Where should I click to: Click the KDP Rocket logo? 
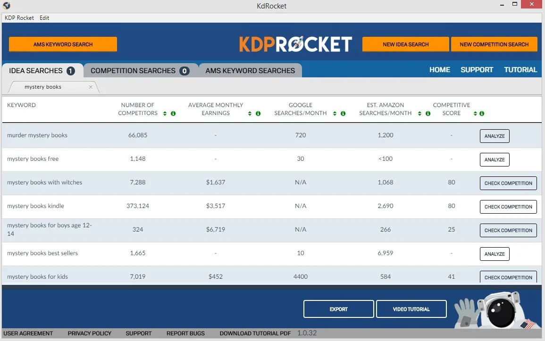pyautogui.click(x=295, y=44)
